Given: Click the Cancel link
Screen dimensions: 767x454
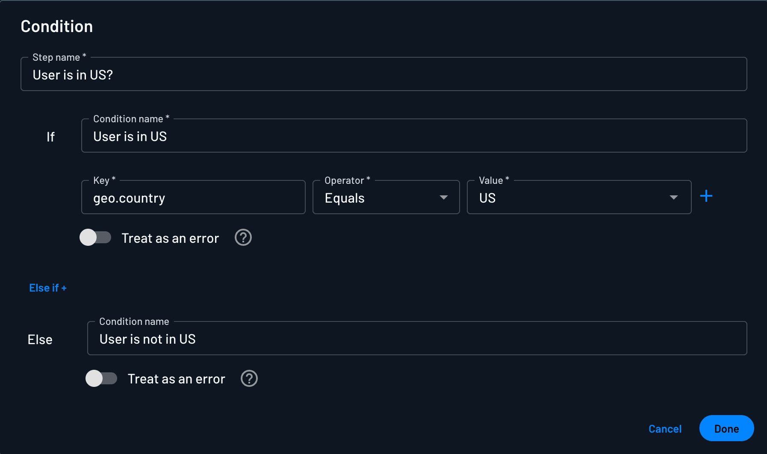Looking at the screenshot, I should 665,428.
